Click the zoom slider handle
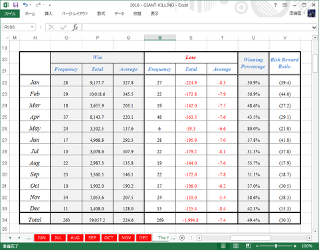The height and width of the screenshot is (250, 319). point(276,246)
